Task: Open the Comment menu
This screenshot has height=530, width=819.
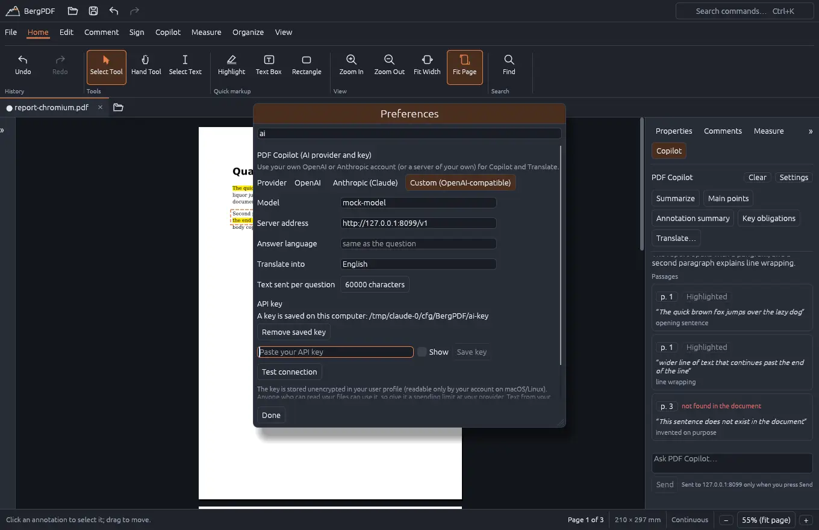Action: point(101,33)
